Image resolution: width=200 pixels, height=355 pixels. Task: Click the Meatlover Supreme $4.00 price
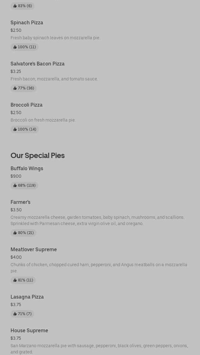pos(16,257)
